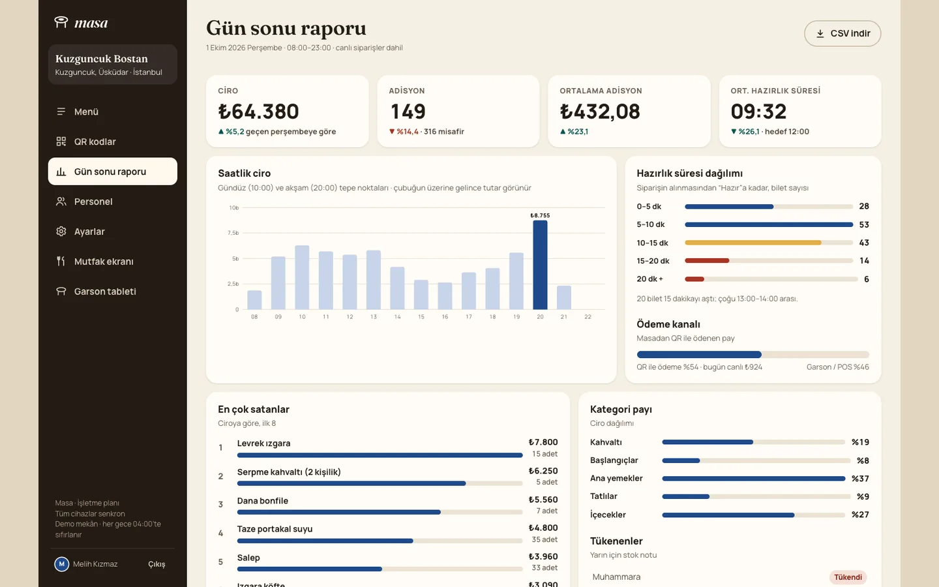The height and width of the screenshot is (587, 939).
Task: Click the Garson tableti table icon
Action: click(x=61, y=292)
